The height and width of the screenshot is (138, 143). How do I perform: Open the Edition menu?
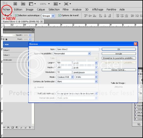click(18, 9)
